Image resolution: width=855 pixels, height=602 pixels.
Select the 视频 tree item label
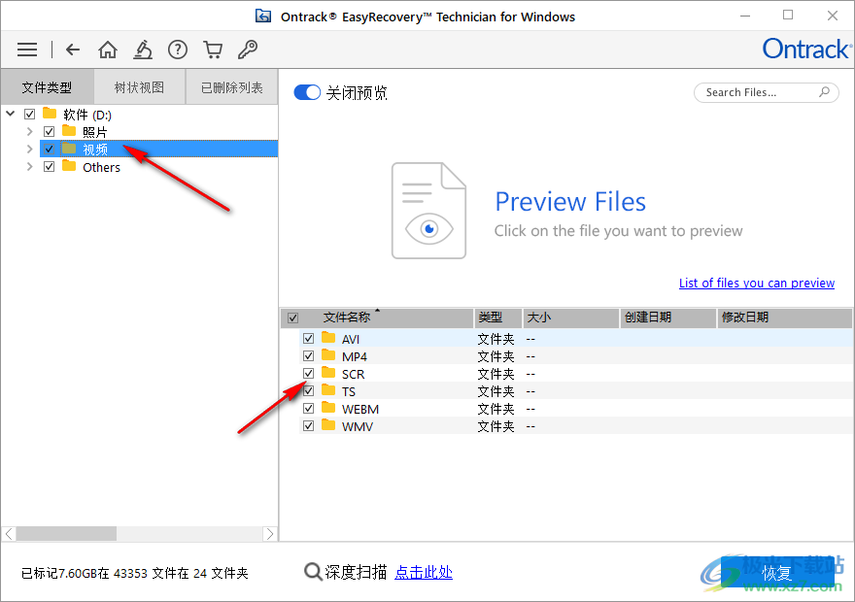[x=95, y=149]
